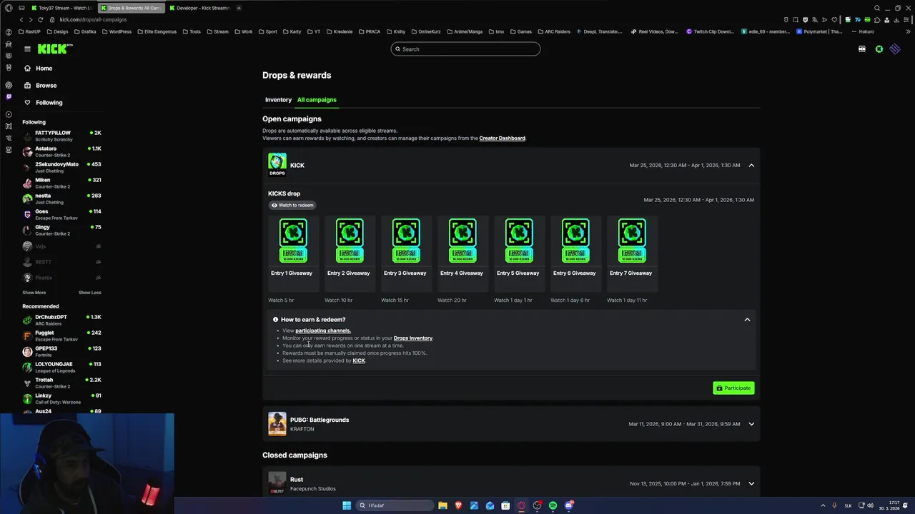Open nestta channel in Following list
The width and height of the screenshot is (915, 514).
61,198
